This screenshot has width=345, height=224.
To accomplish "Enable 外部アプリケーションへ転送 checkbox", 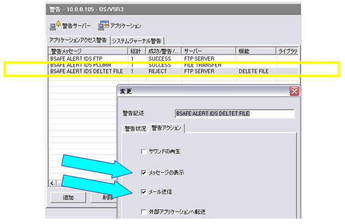I will (x=144, y=212).
